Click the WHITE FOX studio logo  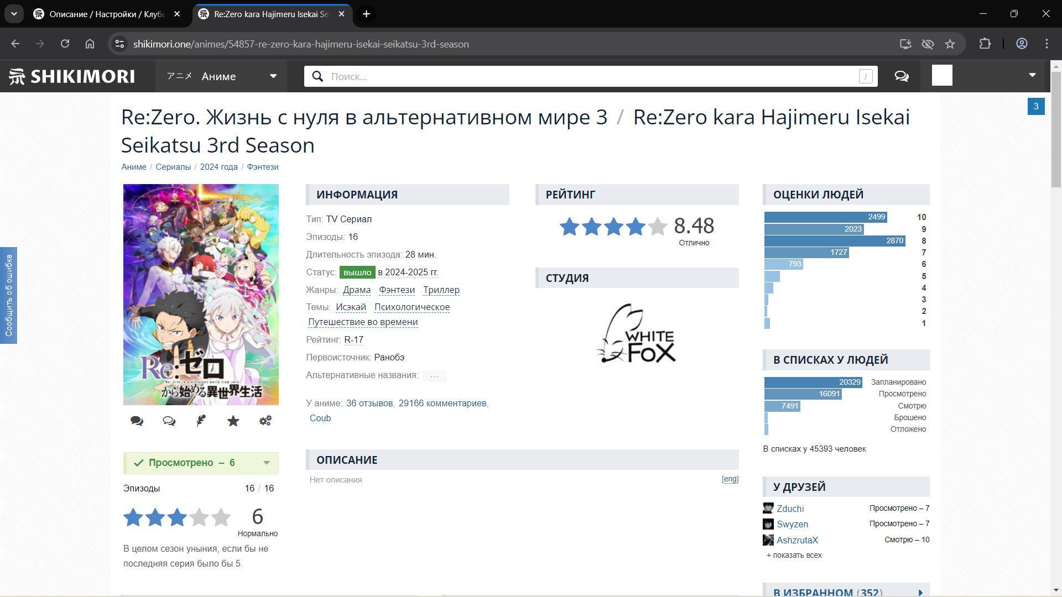click(x=637, y=333)
